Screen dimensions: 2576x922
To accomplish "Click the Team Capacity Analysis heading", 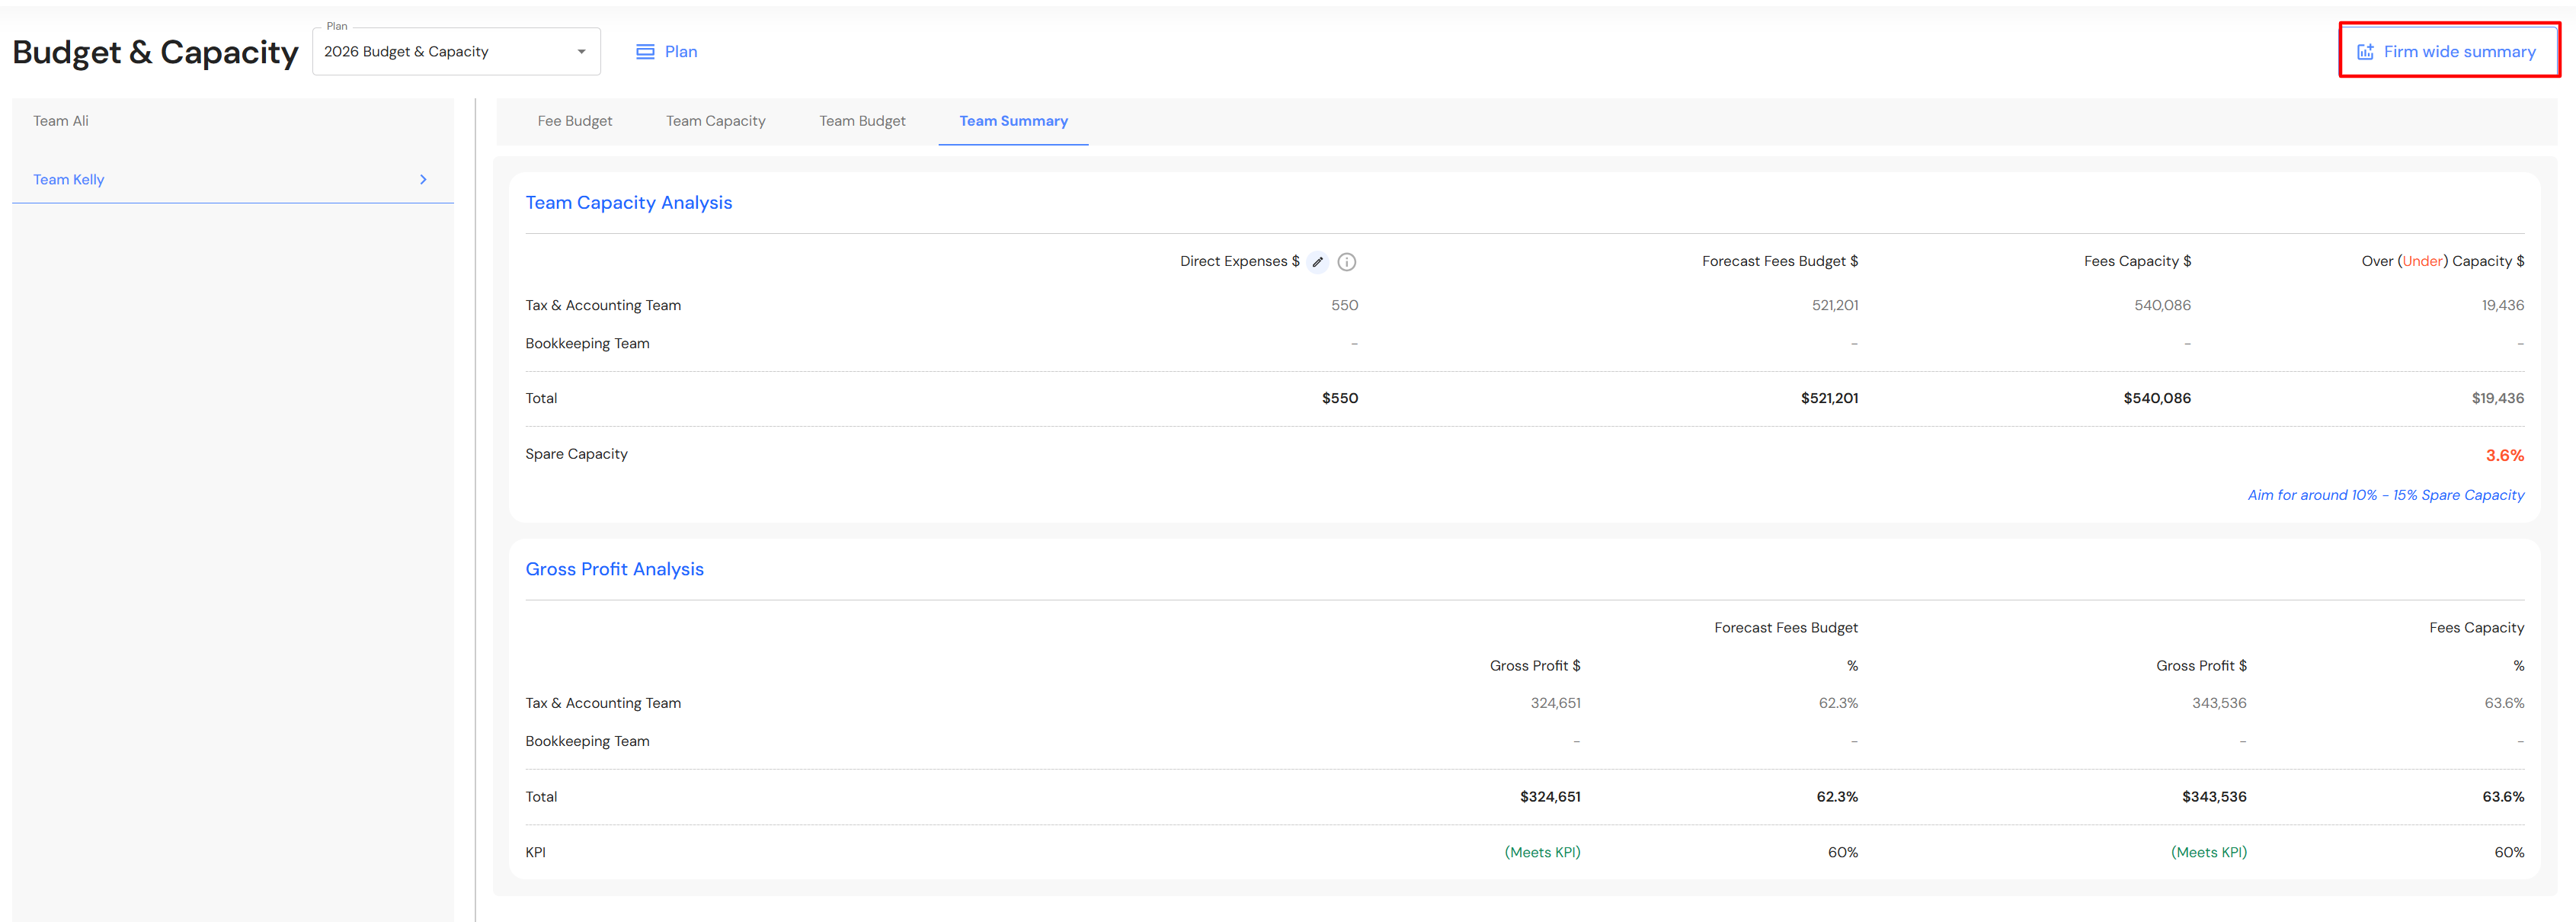I will (628, 203).
